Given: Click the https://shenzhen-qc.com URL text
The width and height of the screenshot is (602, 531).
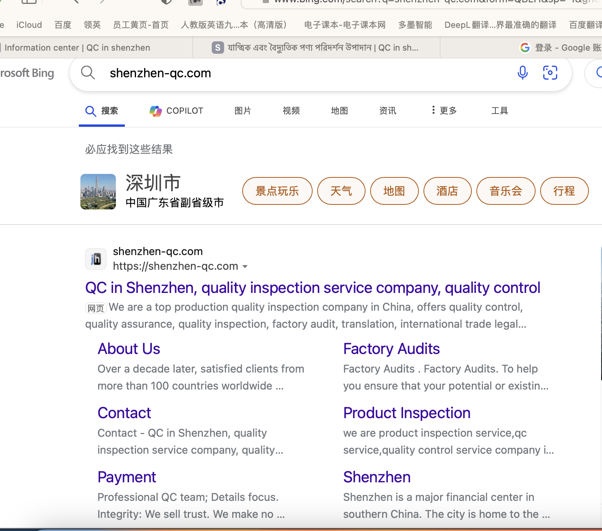Looking at the screenshot, I should (x=175, y=266).
